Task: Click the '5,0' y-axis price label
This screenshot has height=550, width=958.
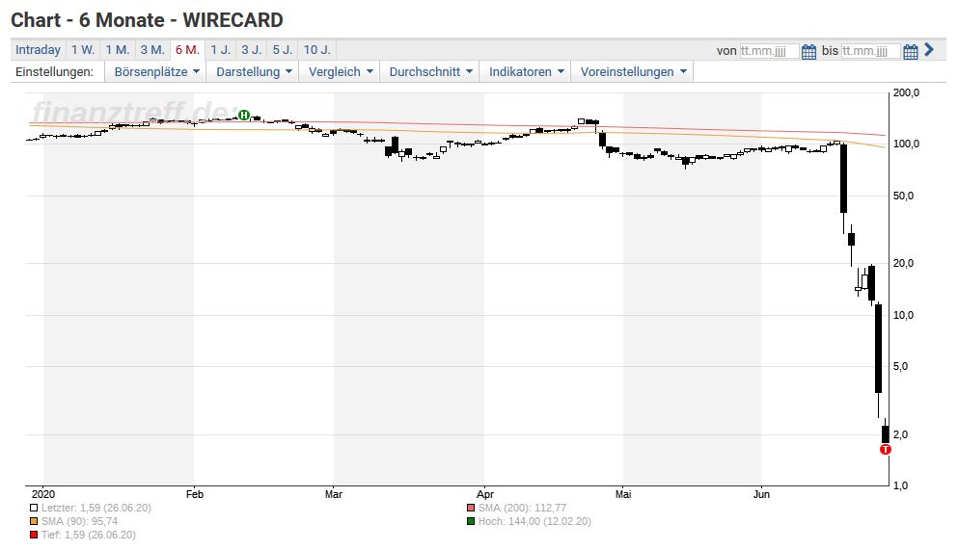Action: coord(900,366)
